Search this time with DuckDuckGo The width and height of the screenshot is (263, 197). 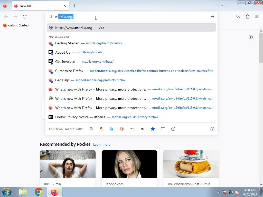coord(122,129)
